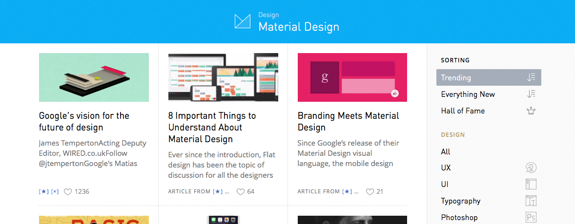The width and height of the screenshot is (575, 224).
Task: Open the Photoshop category
Action: click(459, 217)
